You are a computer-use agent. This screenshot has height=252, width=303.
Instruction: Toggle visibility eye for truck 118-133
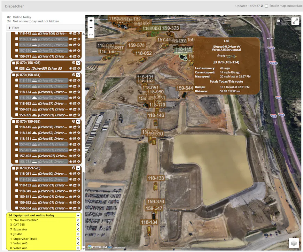71,185
